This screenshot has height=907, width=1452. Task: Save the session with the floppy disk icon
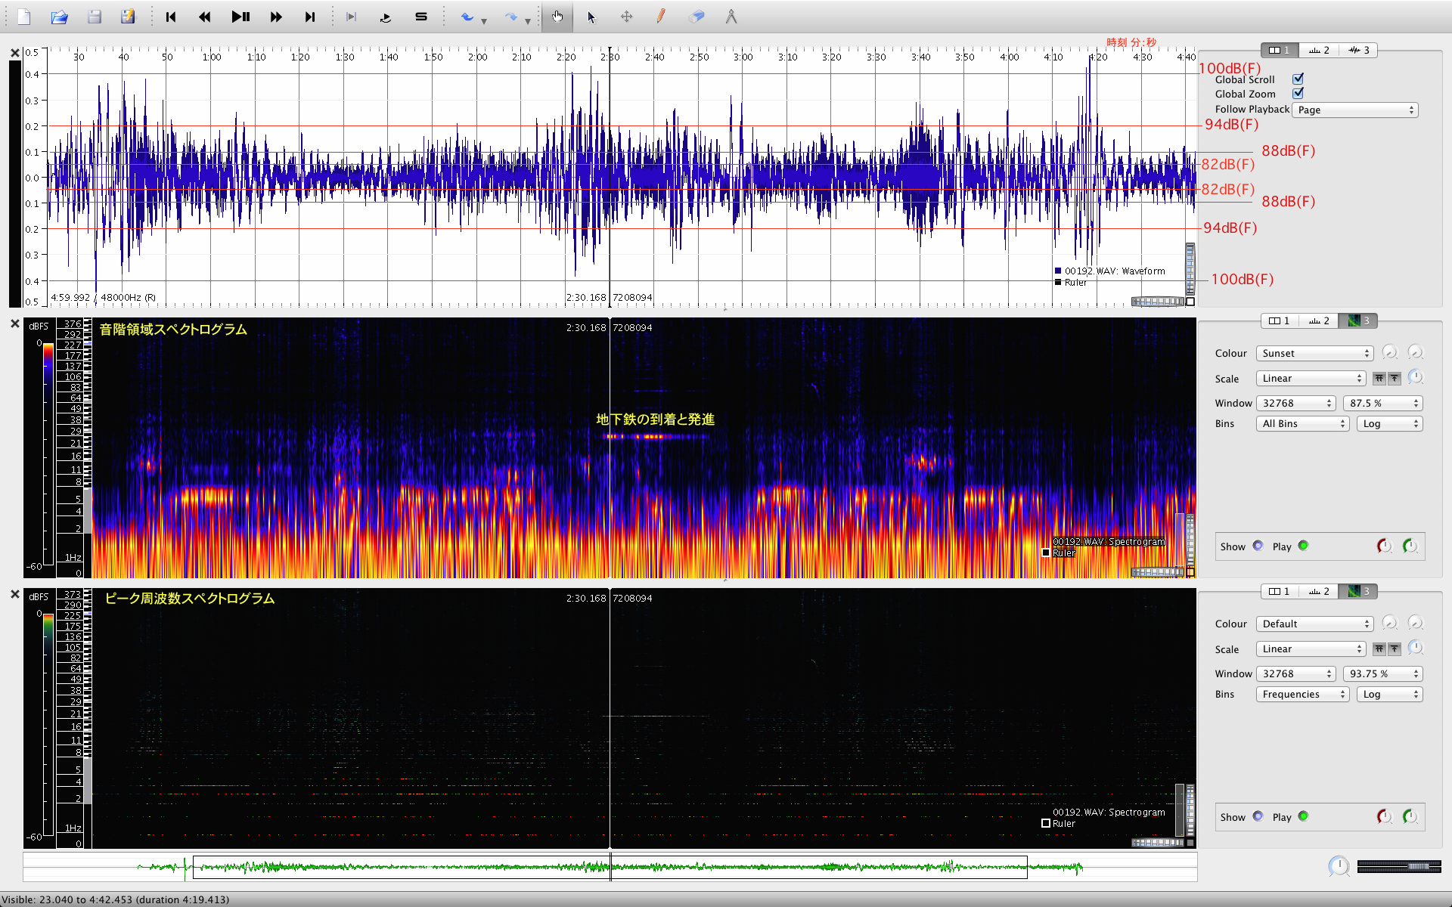coord(94,17)
